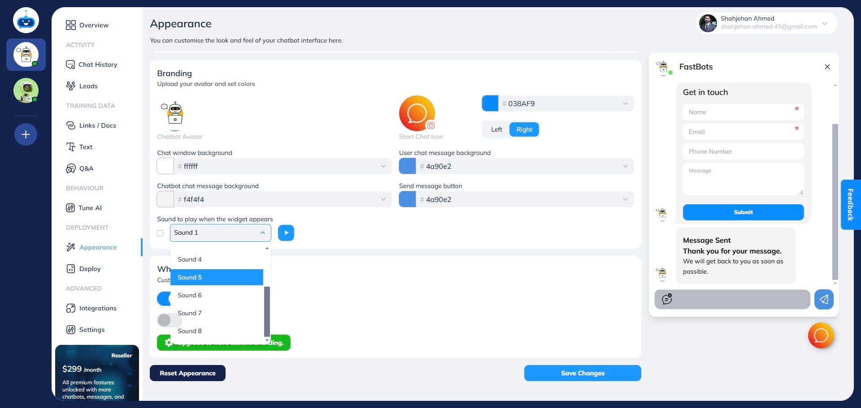The width and height of the screenshot is (861, 408).
Task: Click the Save Changes button
Action: coord(583,373)
